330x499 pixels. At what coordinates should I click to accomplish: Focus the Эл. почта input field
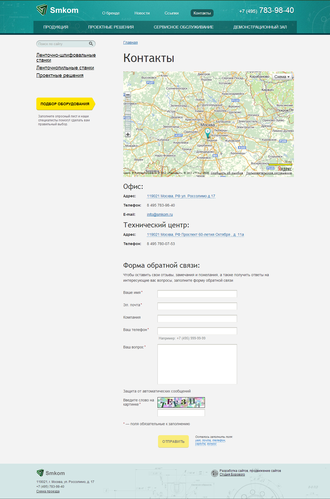pos(197,306)
